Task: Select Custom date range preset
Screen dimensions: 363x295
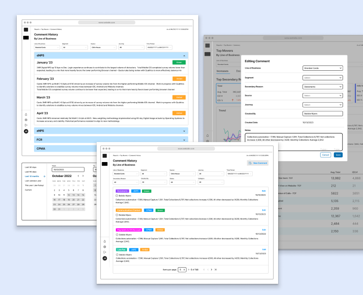Action: pos(28,190)
